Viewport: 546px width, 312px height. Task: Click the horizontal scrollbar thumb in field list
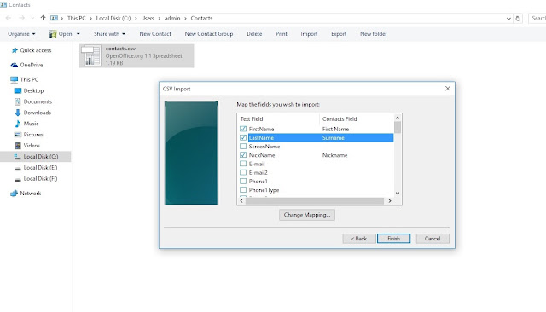click(x=315, y=201)
